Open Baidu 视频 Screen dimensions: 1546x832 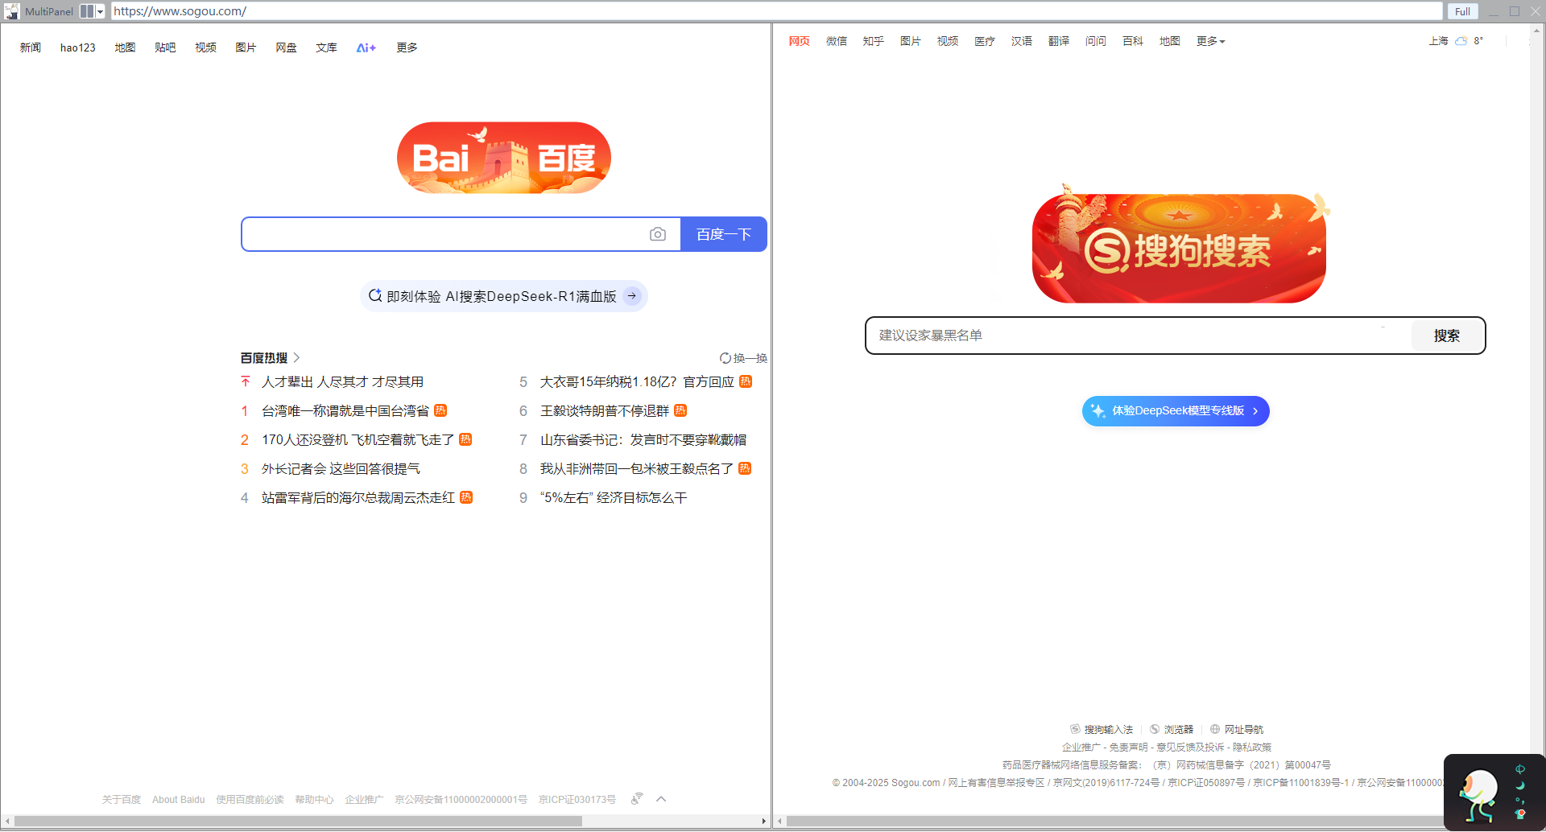205,47
